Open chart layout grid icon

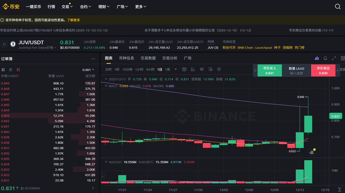pos(343,58)
